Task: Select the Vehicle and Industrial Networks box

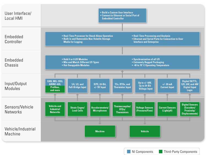Action: coord(55,109)
